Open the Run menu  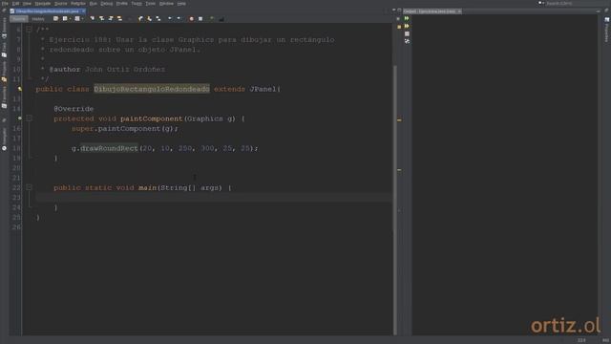[x=94, y=4]
